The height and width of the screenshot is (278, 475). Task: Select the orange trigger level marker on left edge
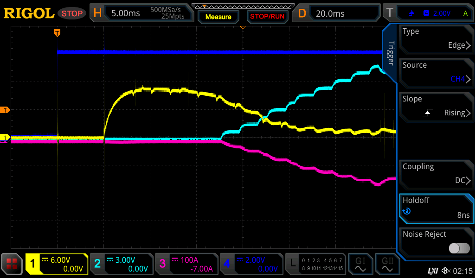tap(6, 110)
